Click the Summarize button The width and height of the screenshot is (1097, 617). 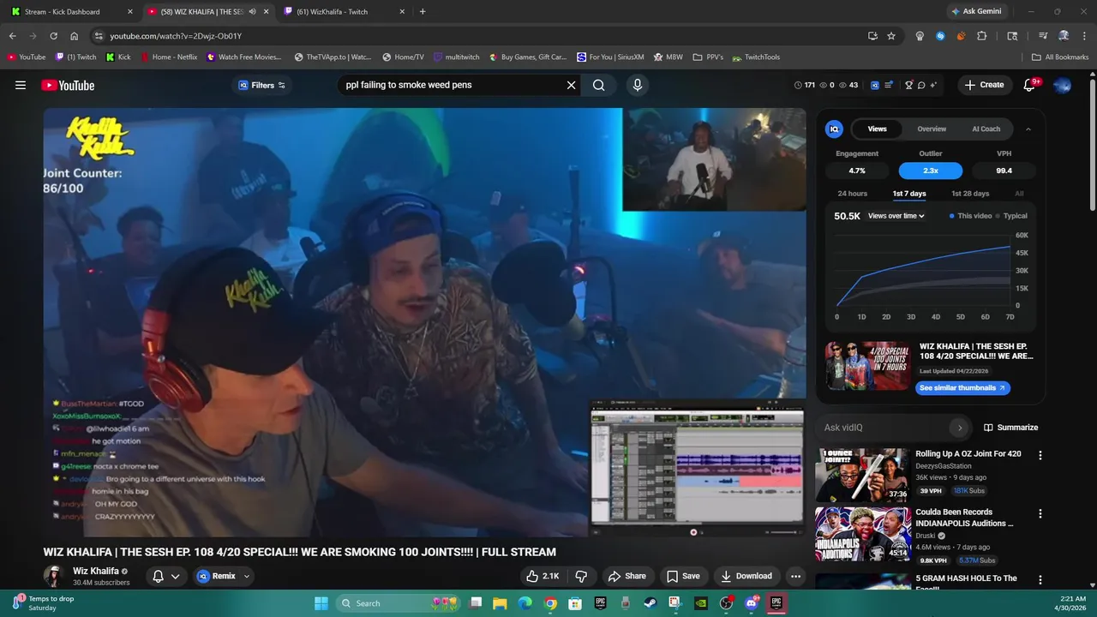(1010, 428)
